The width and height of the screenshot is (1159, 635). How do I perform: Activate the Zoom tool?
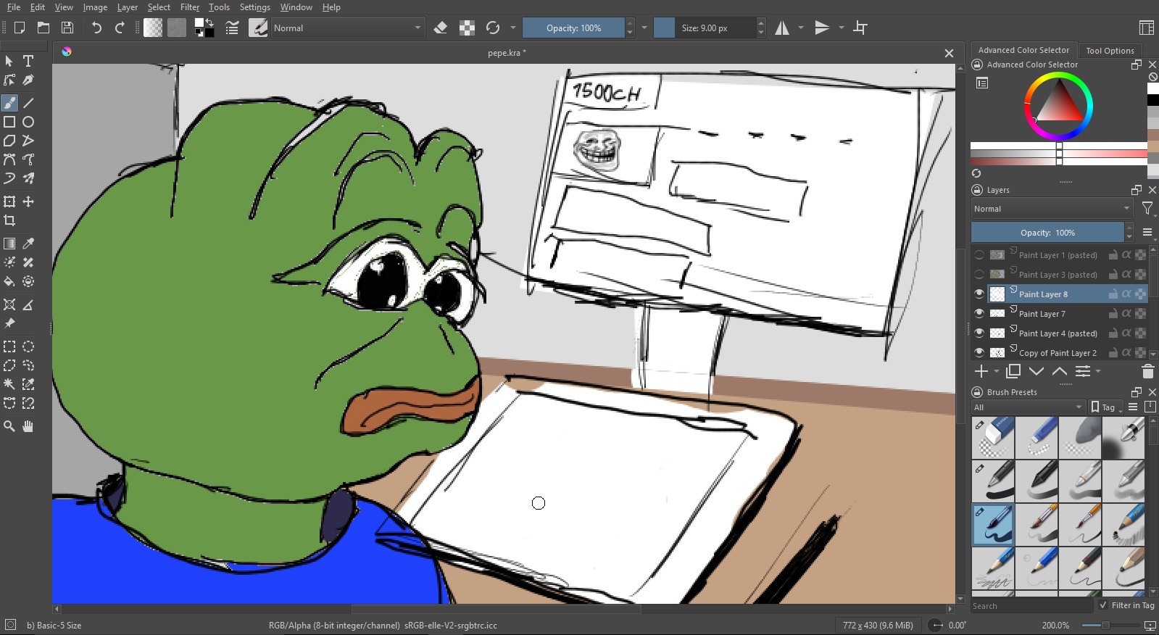9,426
